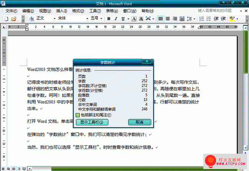
Task: Click the New blank document icon
Action: (x=7, y=19)
